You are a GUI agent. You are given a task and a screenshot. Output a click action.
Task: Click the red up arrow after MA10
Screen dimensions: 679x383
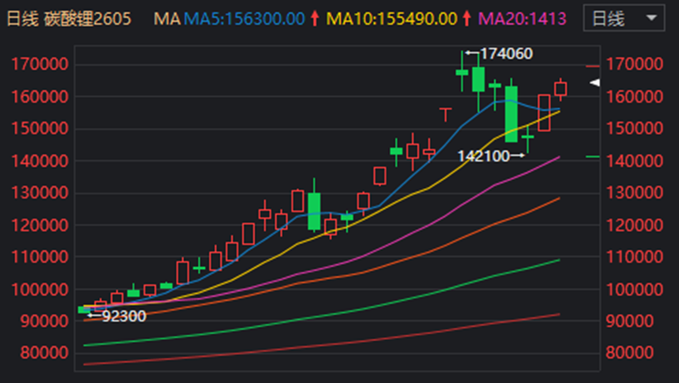coord(468,18)
